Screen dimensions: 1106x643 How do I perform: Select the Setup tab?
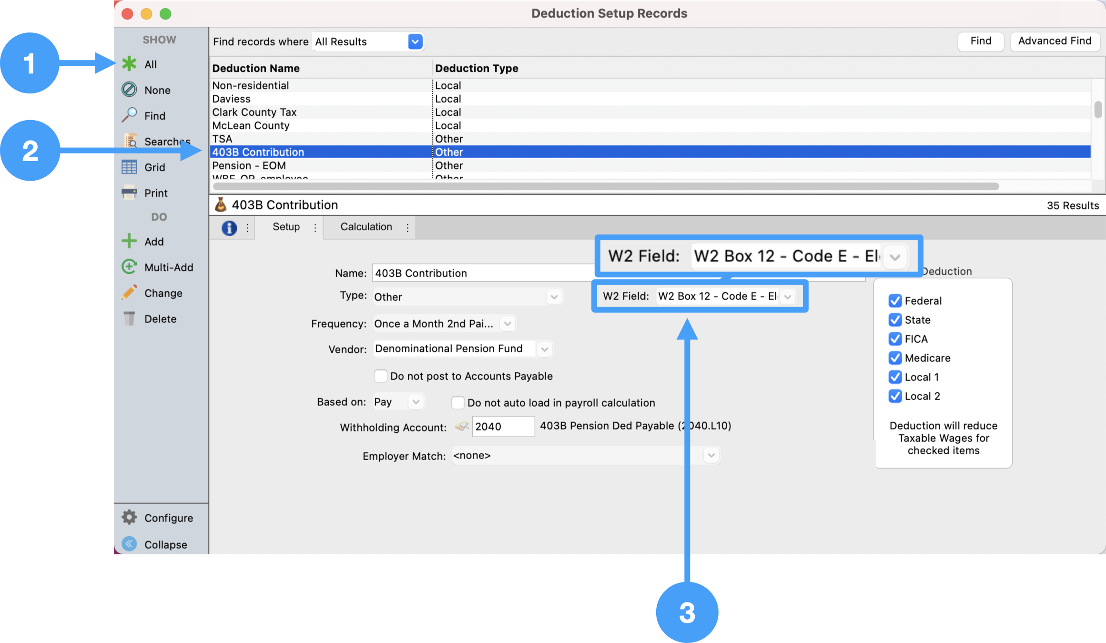[x=286, y=227]
